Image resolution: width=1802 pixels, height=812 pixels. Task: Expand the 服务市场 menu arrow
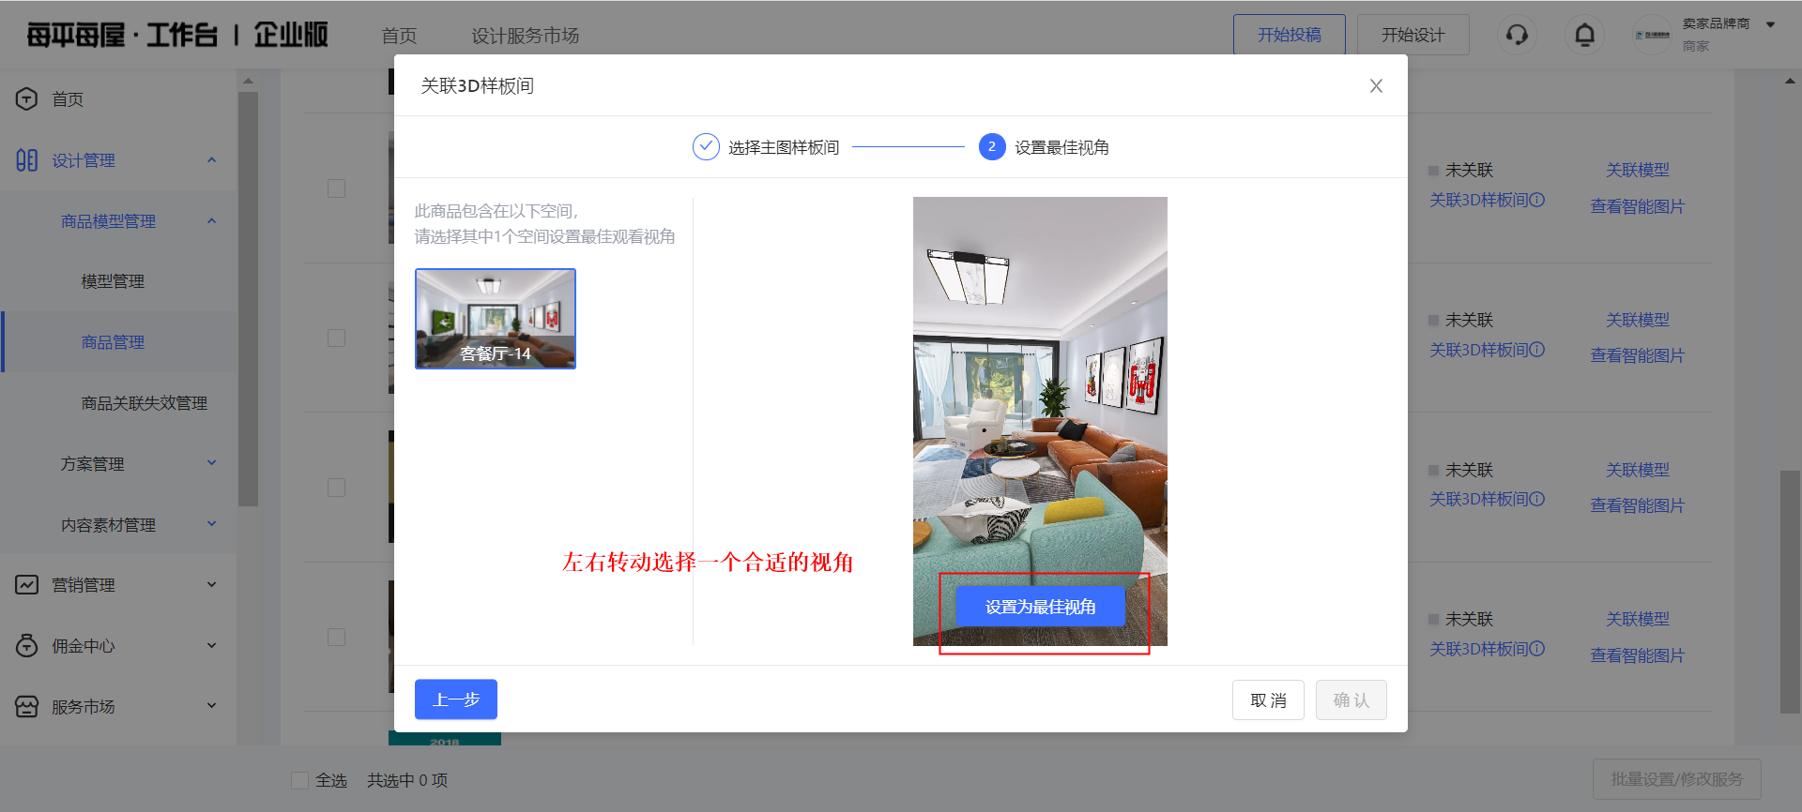point(211,706)
